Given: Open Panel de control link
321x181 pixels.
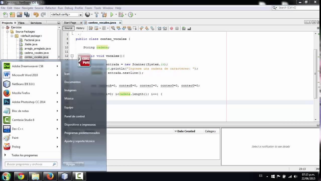Looking at the screenshot, I should 74,116.
